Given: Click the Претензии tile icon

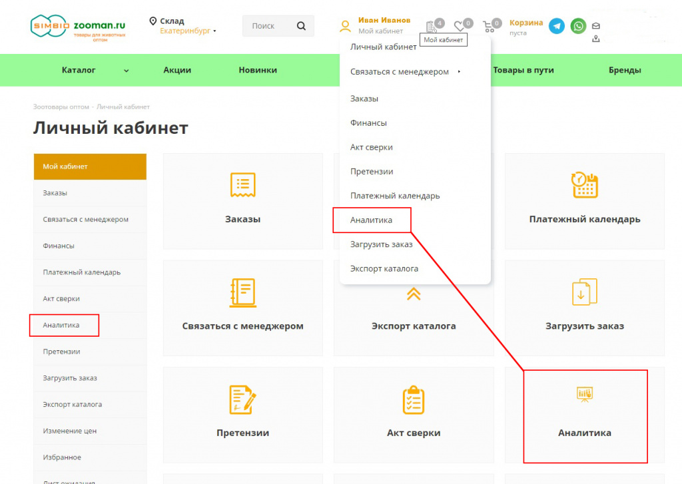Looking at the screenshot, I should click(x=243, y=399).
